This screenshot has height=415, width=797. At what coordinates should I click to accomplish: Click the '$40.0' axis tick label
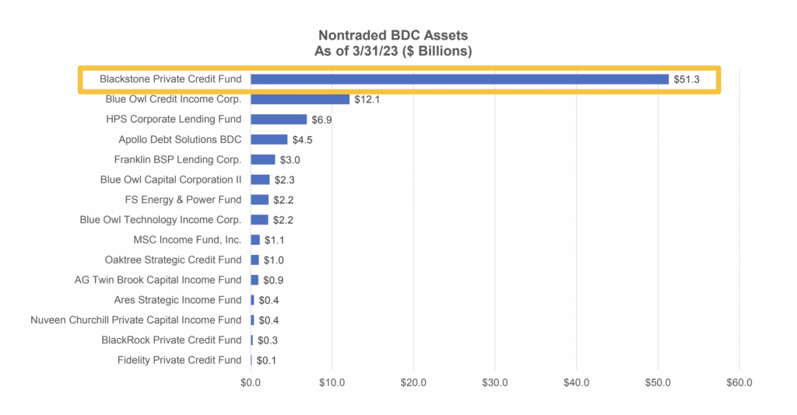pyautogui.click(x=577, y=382)
